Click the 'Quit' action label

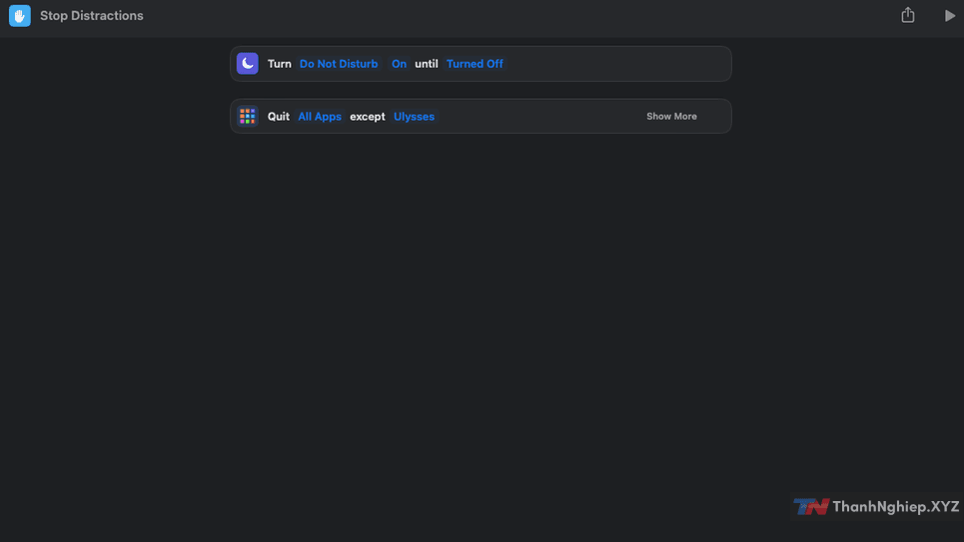(x=279, y=117)
